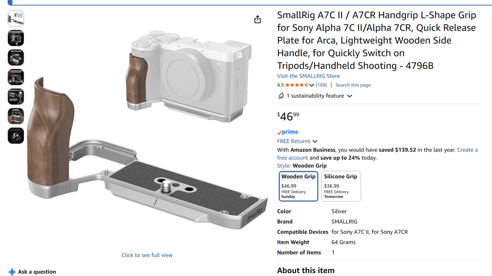The width and height of the screenshot is (492, 276).
Task: Select the Silicone Grip style option
Action: (x=341, y=186)
